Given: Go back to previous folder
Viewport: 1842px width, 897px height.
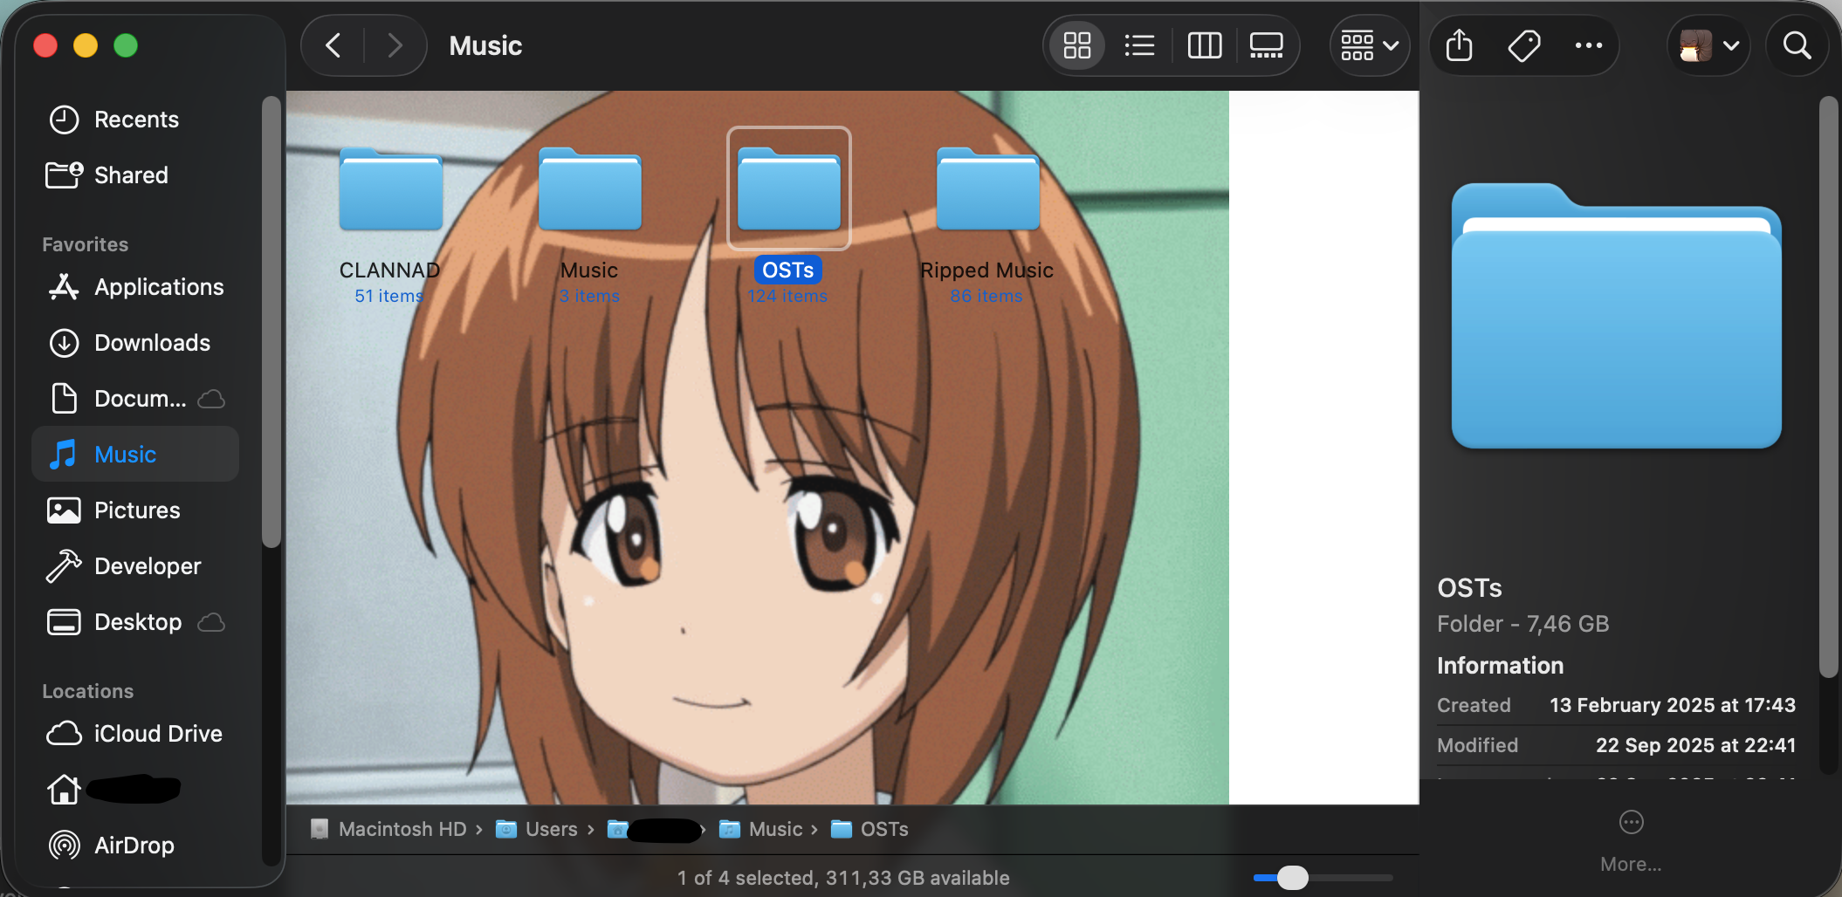Looking at the screenshot, I should 333,45.
